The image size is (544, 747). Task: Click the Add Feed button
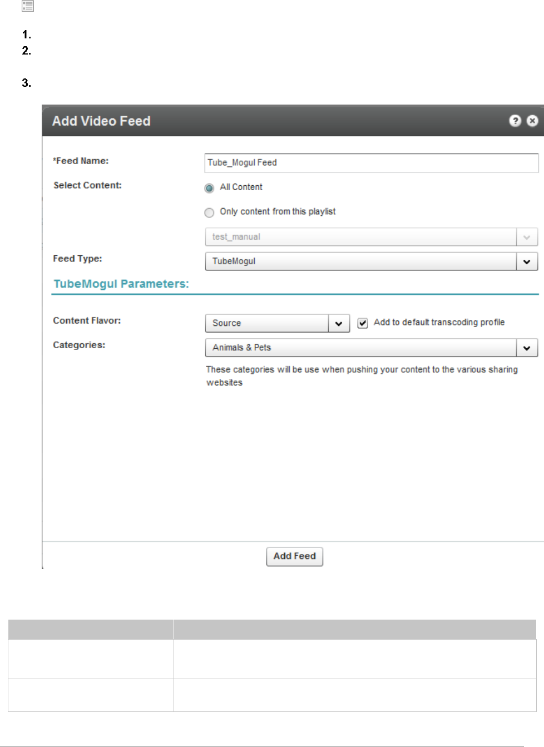pos(294,556)
